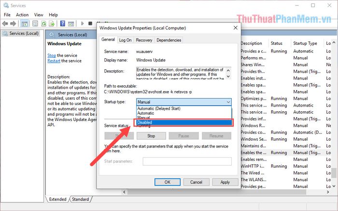Click the Restart the service link
Image resolution: width=338 pixels, height=211 pixels.
54,61
